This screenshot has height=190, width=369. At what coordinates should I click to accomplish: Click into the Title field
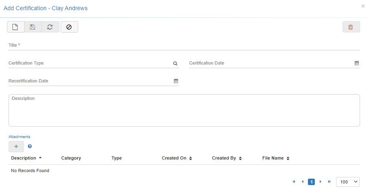[x=184, y=45]
